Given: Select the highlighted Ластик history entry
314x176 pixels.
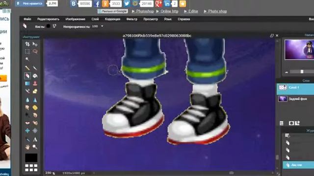Looking at the screenshot, I should [298, 165].
